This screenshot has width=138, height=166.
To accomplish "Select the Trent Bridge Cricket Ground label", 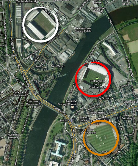I will pos(87,131).
